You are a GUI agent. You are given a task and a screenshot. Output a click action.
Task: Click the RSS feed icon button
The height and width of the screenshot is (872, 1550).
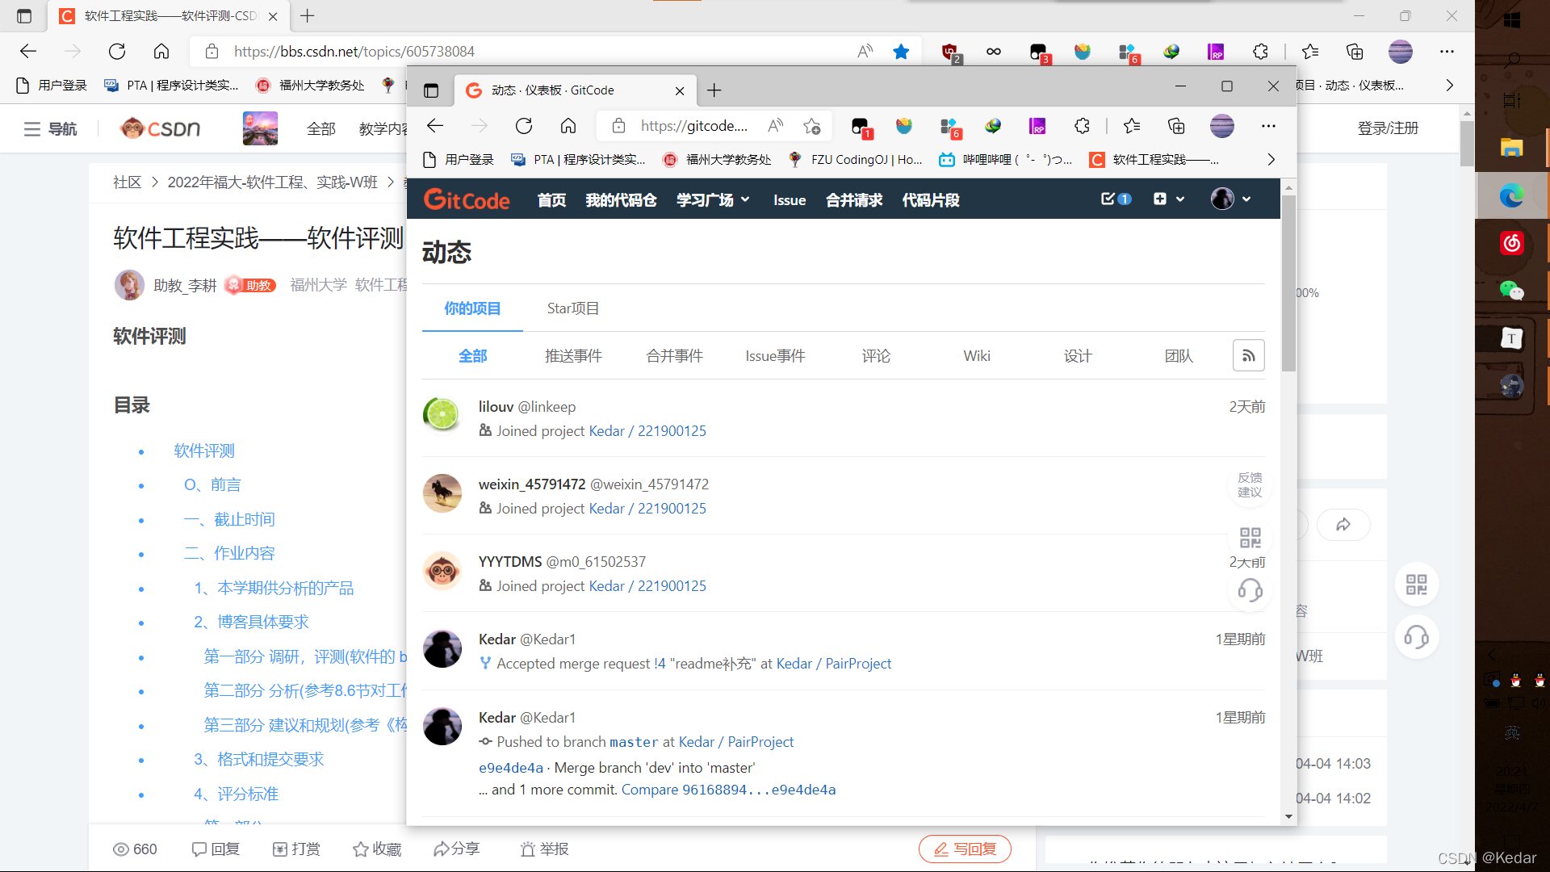[1248, 356]
